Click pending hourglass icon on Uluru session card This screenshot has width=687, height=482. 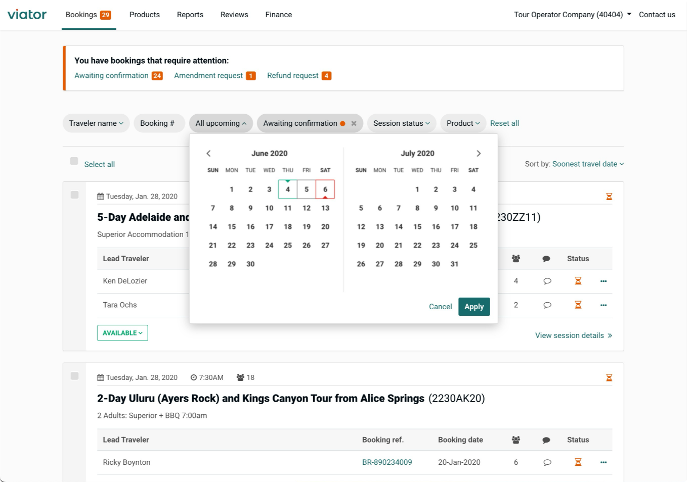609,377
